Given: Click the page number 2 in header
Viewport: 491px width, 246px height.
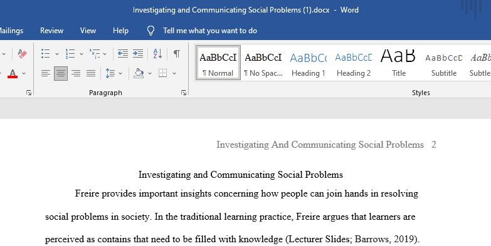Looking at the screenshot, I should coord(434,145).
